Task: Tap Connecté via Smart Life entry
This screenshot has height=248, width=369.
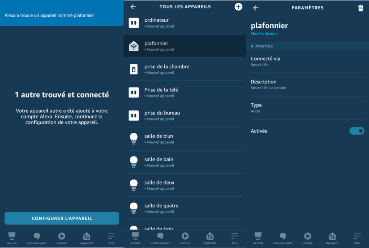Action: [x=307, y=61]
